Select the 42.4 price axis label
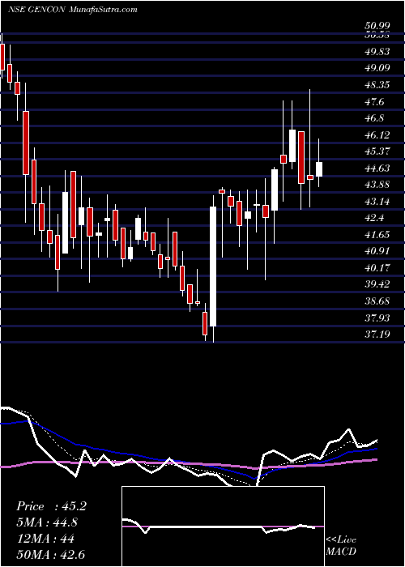The width and height of the screenshot is (405, 567). coord(374,218)
